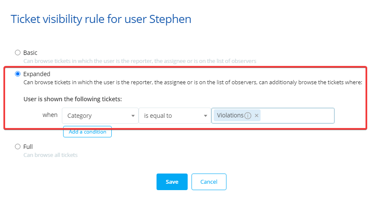This screenshot has width=383, height=205.
Task: Click 'User is shown the following tickets' heading
Action: [73, 100]
